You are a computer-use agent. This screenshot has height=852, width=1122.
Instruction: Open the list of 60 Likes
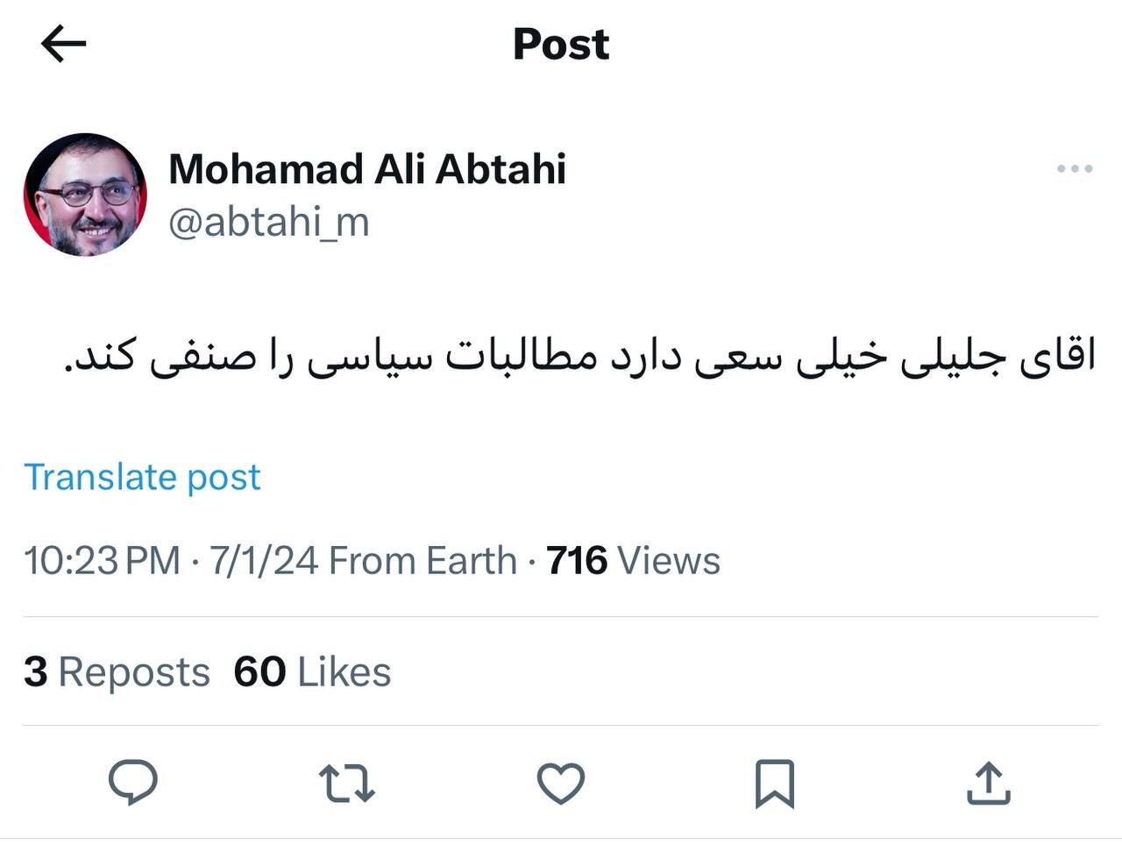pos(311,671)
